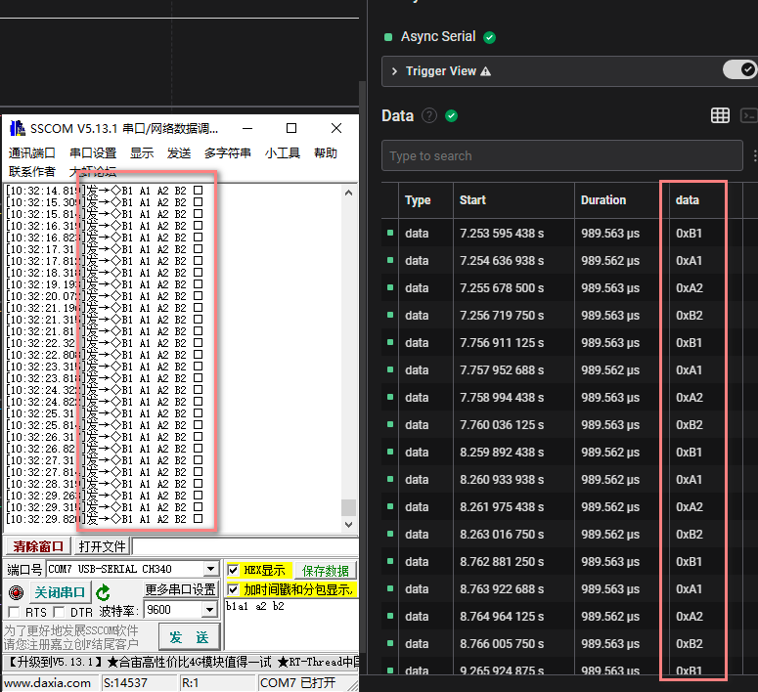Image resolution: width=758 pixels, height=692 pixels.
Task: Click the 升级到V5.13.1 ticker text
Action: tap(55, 662)
